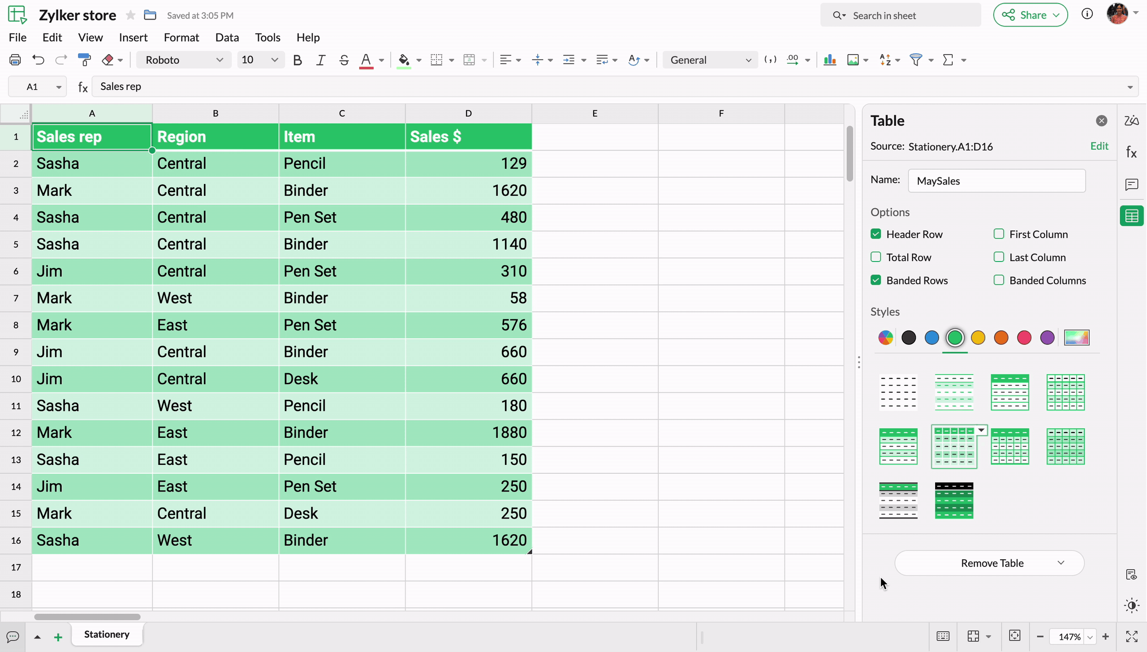1147x652 pixels.
Task: Open the comments panel icon in sidebar
Action: pyautogui.click(x=1131, y=184)
